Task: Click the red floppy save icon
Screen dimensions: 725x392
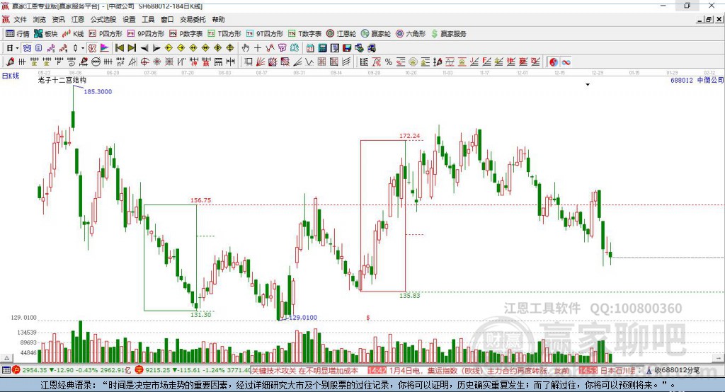Action: click(x=347, y=48)
